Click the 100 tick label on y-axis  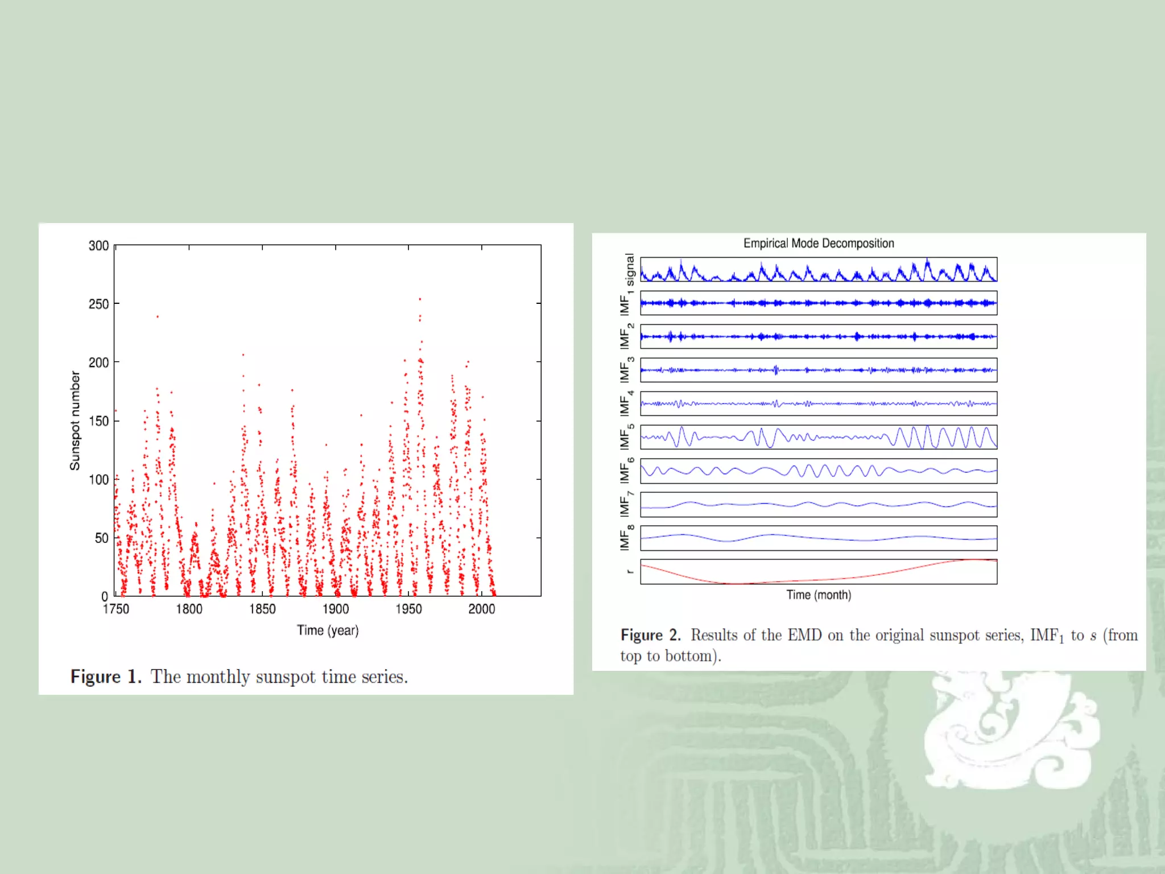(x=98, y=480)
